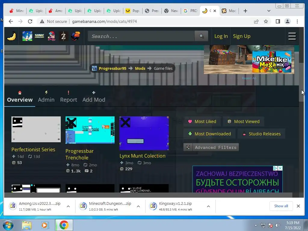308x231 pixels.
Task: Filter by Most Viewed
Action: click(x=243, y=122)
